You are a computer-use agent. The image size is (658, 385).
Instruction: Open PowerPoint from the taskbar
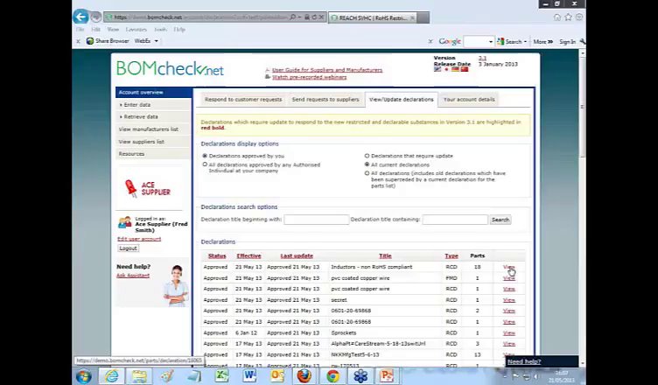[x=387, y=375]
